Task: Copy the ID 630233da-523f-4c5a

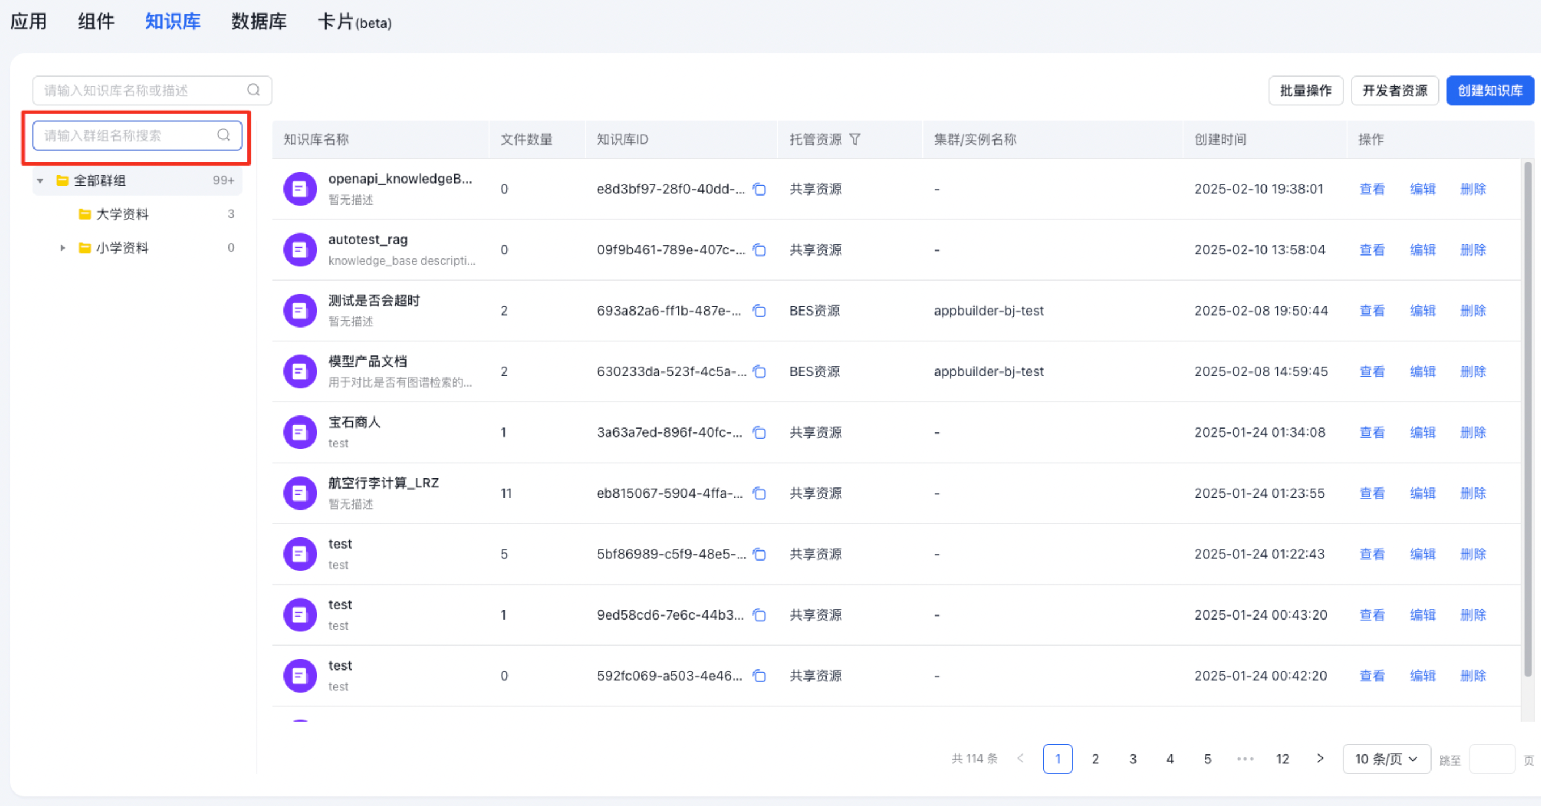Action: click(x=759, y=372)
